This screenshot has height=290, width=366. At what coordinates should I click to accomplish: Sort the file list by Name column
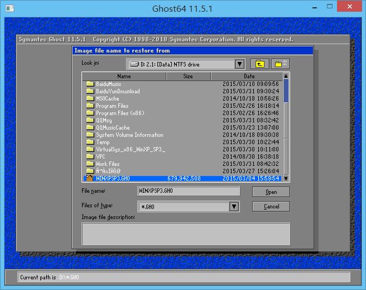124,76
